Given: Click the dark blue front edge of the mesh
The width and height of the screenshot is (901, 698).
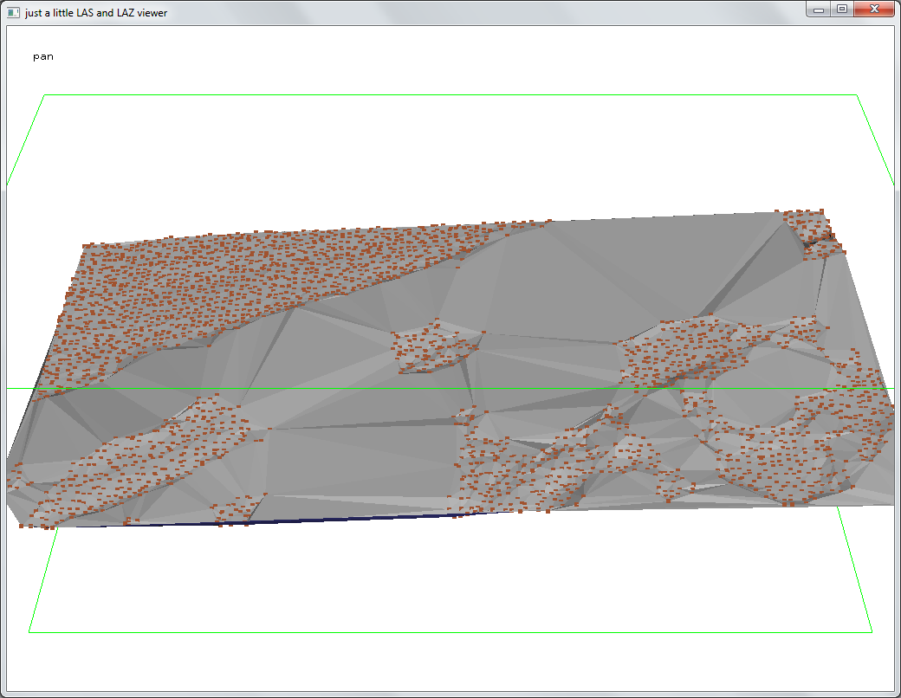Looking at the screenshot, I should [x=347, y=519].
